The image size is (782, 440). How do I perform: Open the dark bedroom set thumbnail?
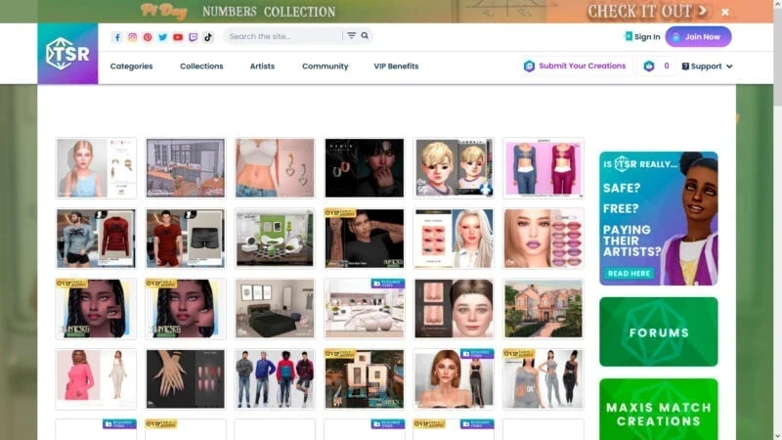275,309
